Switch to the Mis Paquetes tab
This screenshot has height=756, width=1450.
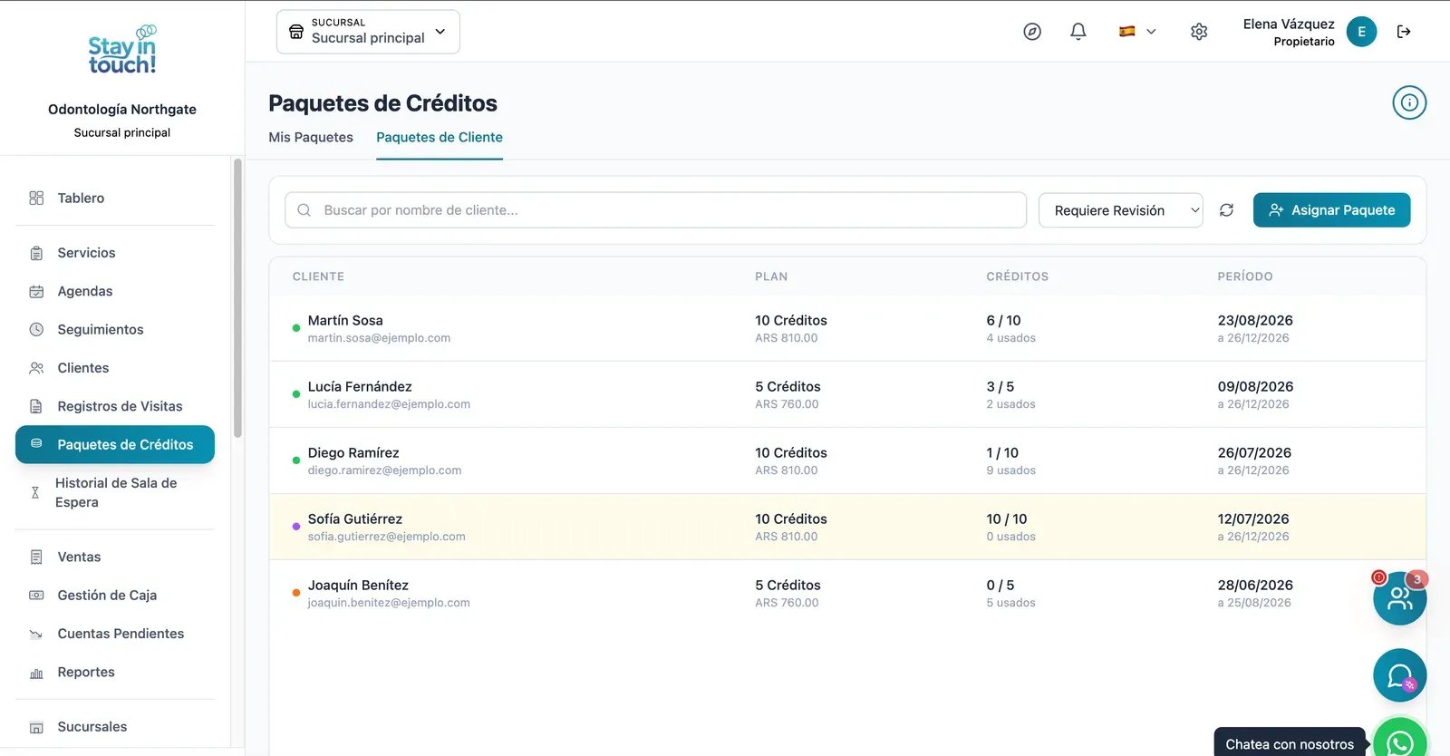pyautogui.click(x=311, y=137)
